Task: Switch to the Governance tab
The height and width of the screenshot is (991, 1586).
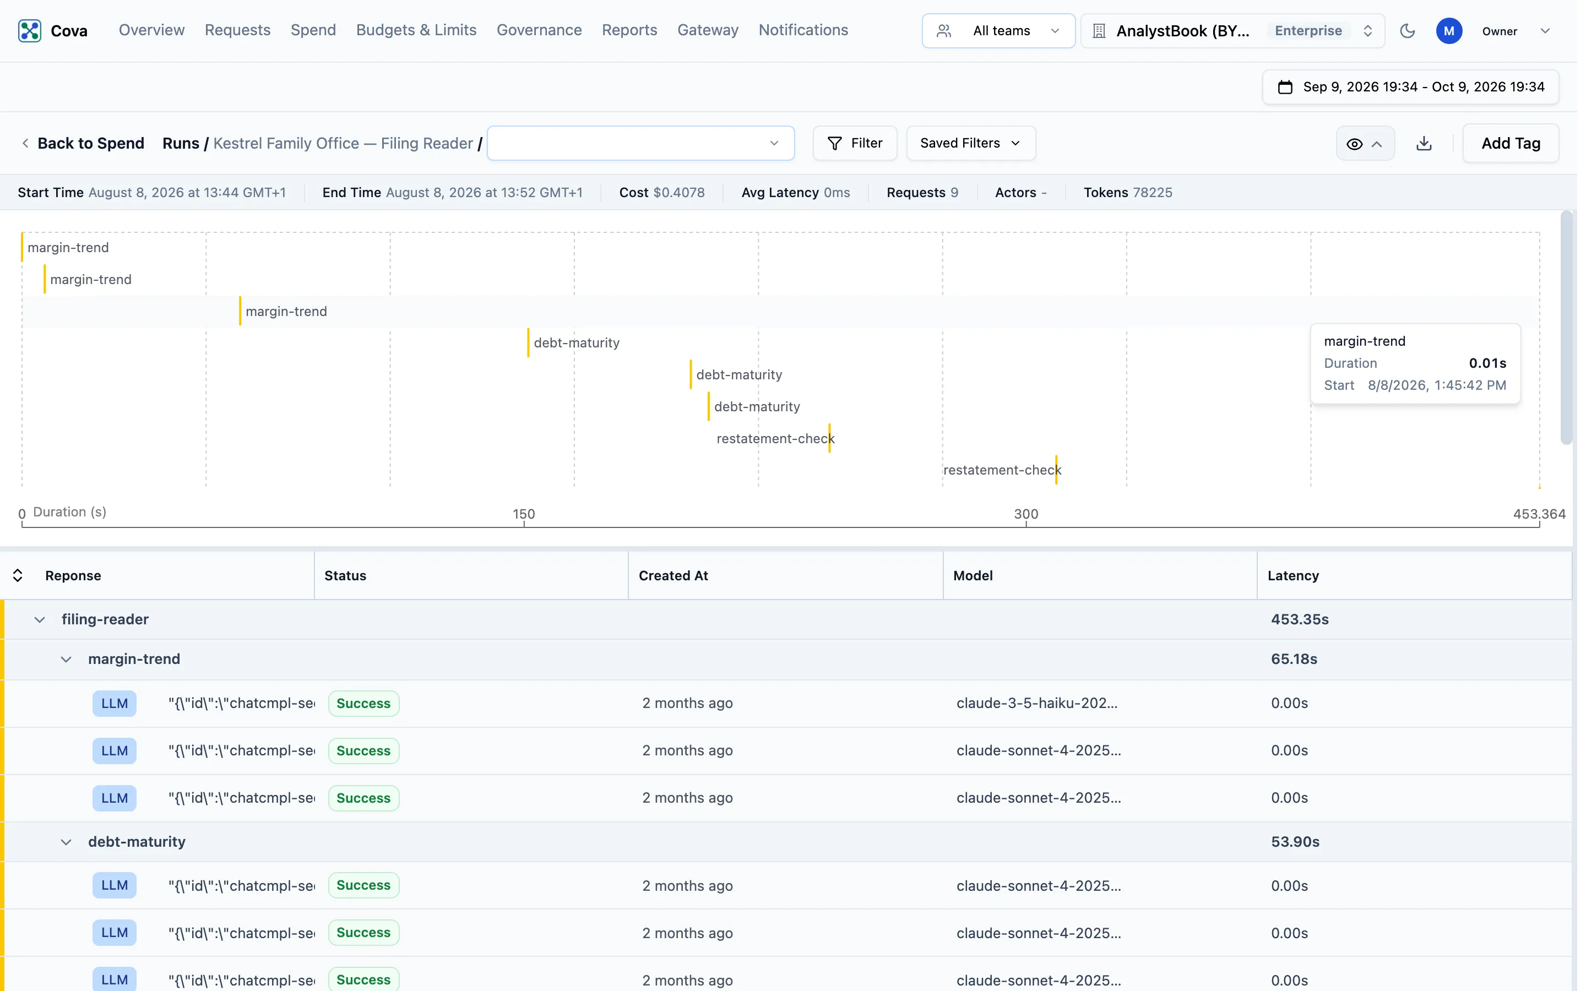Action: click(x=539, y=30)
